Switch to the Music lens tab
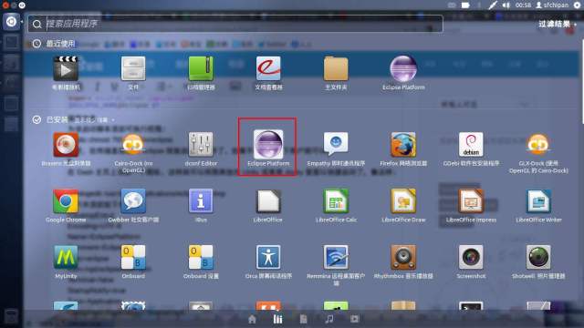The image size is (584, 328). click(329, 319)
